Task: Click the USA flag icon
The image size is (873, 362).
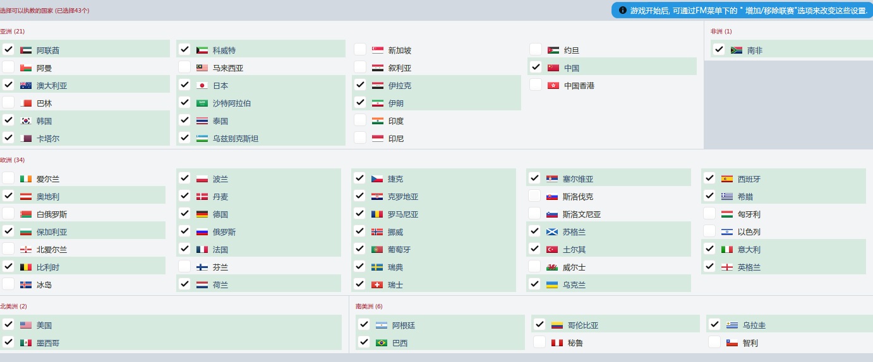Action: pyautogui.click(x=26, y=325)
